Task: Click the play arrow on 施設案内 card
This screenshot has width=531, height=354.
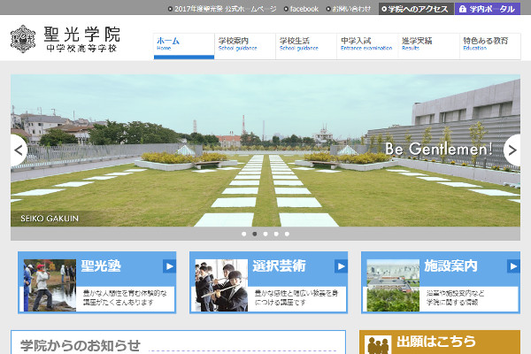Action: coord(513,266)
